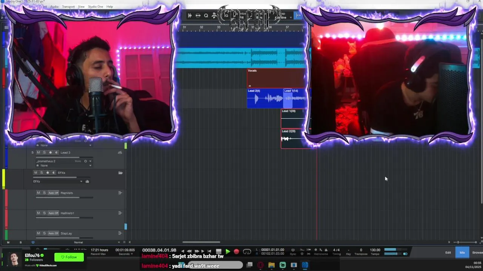Switch to the Edit view
This screenshot has width=483, height=271.
coord(448,253)
